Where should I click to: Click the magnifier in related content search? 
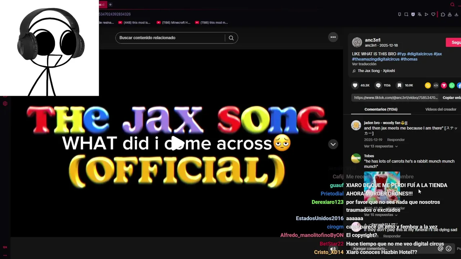(x=231, y=38)
